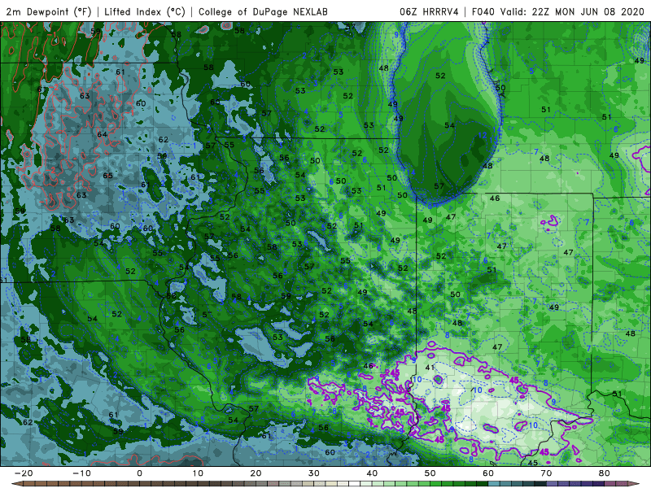Image resolution: width=651 pixels, height=488 pixels.
Task: Click the dewpoint value 64 on the map
Action: click(103, 134)
